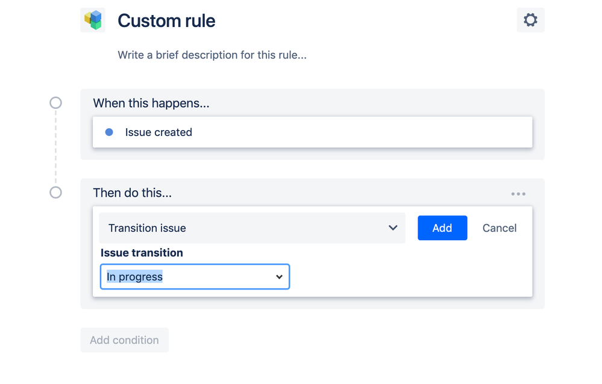
Task: Click the chevron arrow on Transition issue
Action: click(x=393, y=228)
